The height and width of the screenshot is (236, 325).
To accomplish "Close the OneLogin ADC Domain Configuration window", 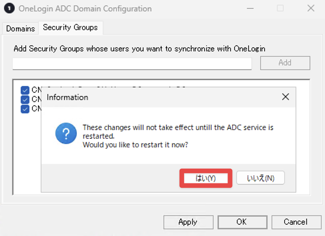I will click(311, 8).
